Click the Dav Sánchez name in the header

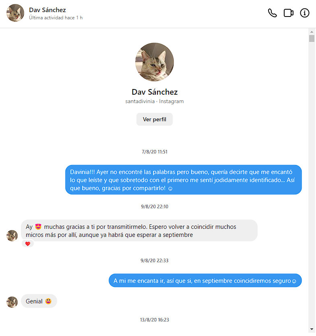pyautogui.click(x=48, y=10)
